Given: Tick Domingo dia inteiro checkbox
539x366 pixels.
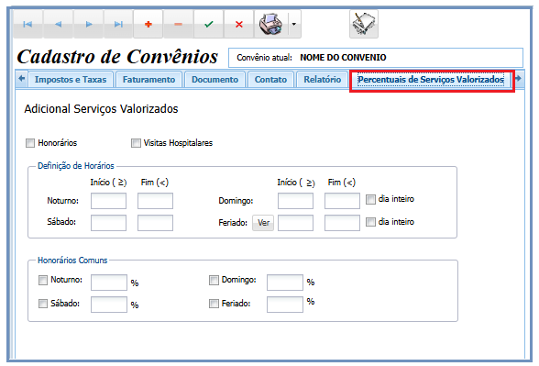Looking at the screenshot, I should tap(370, 199).
